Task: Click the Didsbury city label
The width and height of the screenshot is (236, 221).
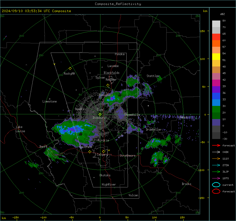Action: pos(99,118)
